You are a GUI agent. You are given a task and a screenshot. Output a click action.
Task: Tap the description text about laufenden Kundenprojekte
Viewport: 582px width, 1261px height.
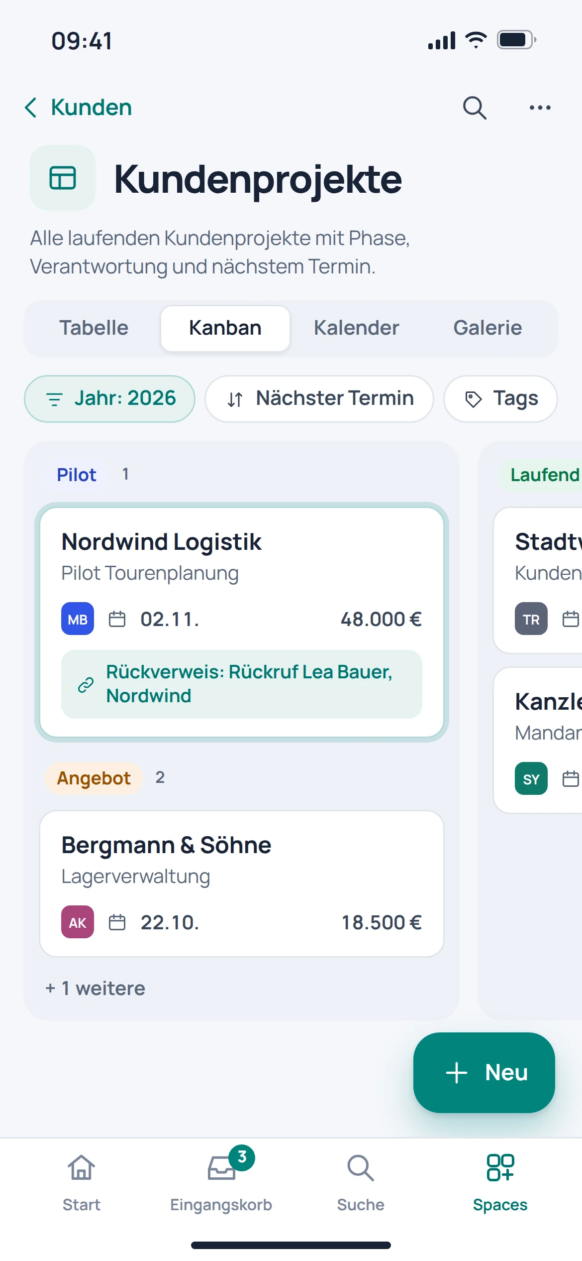220,252
